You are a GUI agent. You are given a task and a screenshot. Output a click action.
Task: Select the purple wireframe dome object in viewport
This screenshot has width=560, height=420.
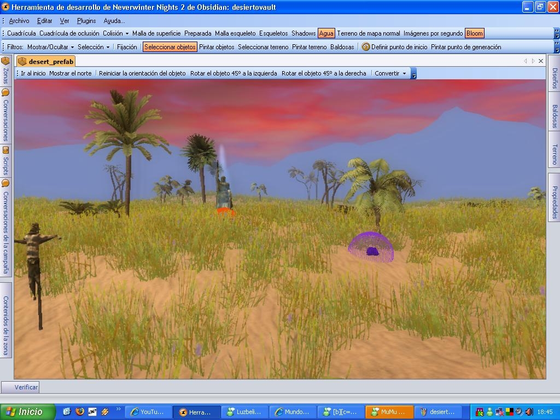pos(371,247)
